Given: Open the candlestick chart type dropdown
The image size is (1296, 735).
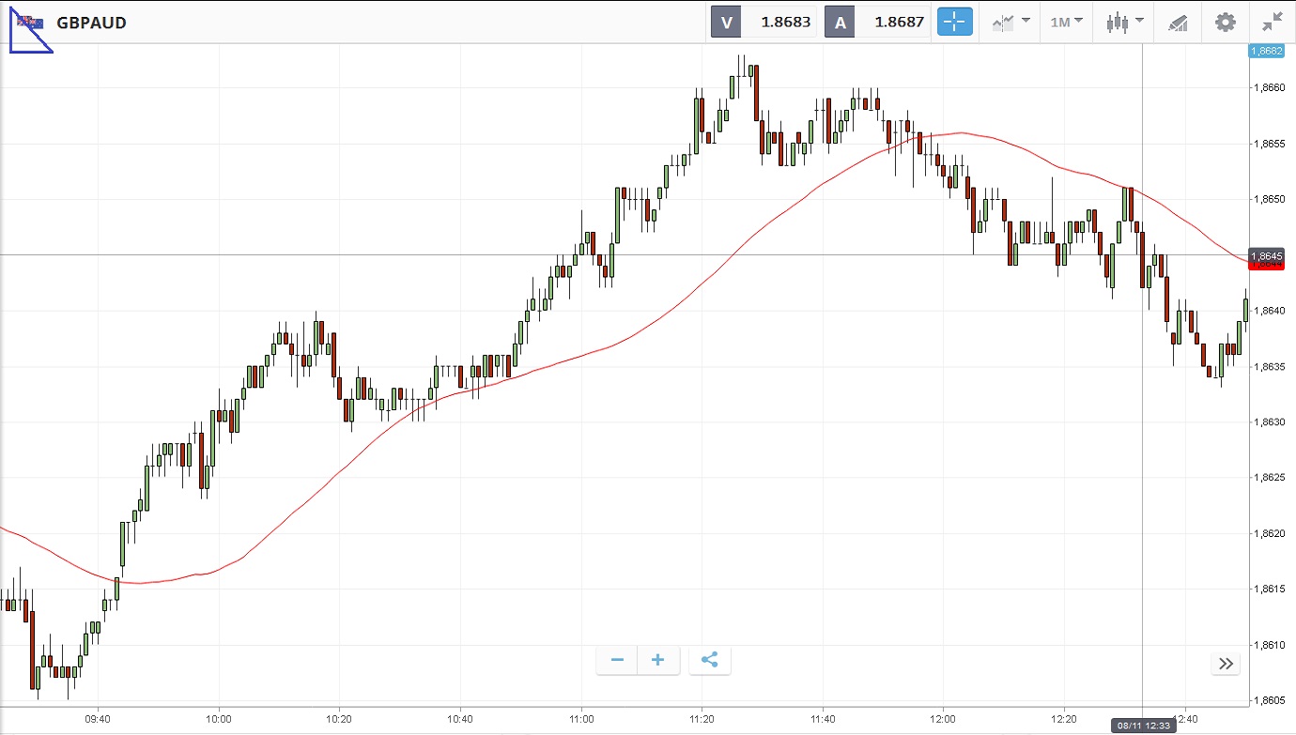Looking at the screenshot, I should click(x=1125, y=22).
